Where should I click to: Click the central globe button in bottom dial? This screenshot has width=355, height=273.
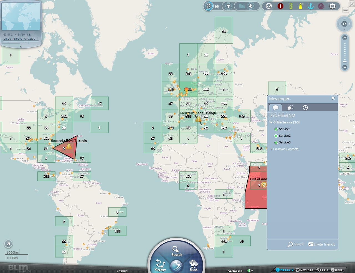(x=176, y=266)
